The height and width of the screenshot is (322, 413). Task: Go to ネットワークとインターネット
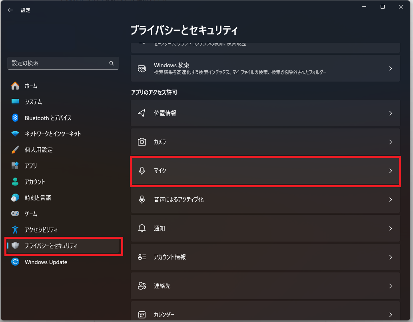pyautogui.click(x=63, y=134)
